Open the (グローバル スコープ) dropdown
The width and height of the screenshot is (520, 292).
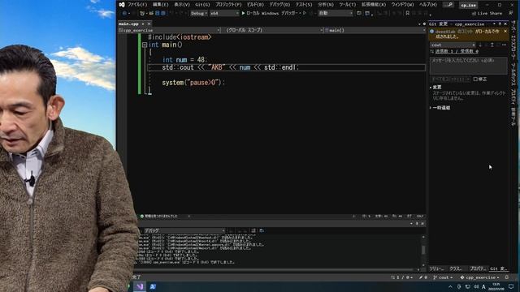tap(273, 30)
